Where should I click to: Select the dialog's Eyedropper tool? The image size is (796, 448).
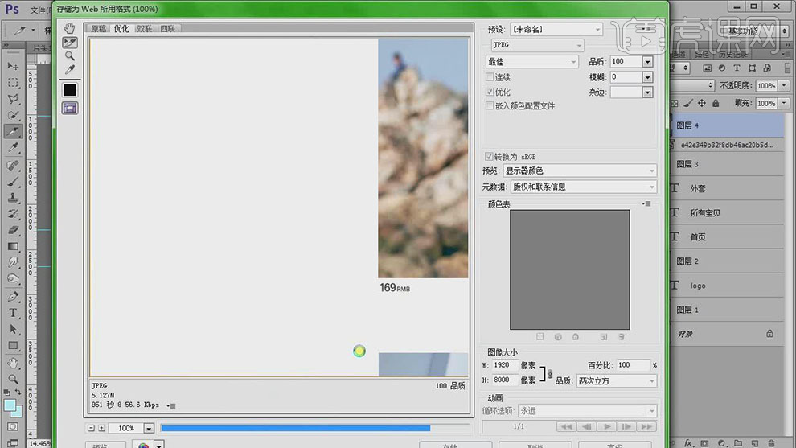(69, 69)
